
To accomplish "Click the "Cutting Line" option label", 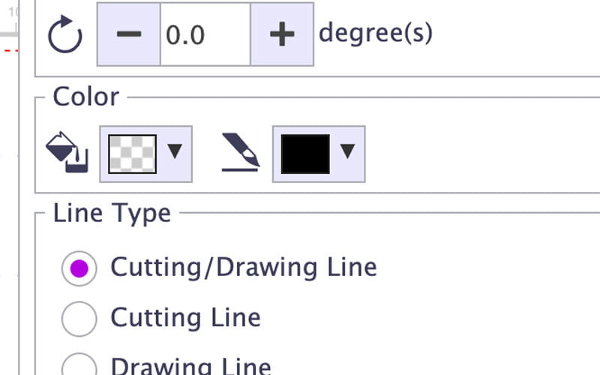I will 185,317.
